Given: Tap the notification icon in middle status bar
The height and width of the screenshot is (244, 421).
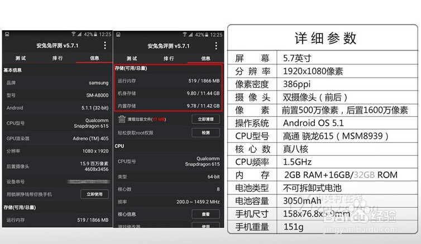Looking at the screenshot, I should (118, 35).
